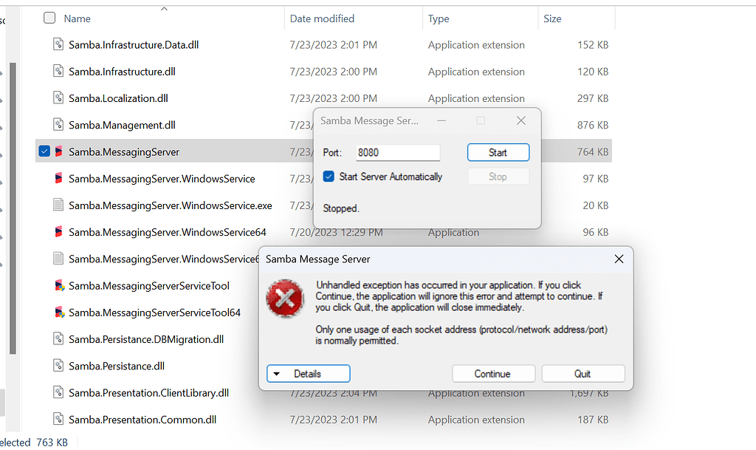This screenshot has width=756, height=450.
Task: Click the Samba.MessagingServer.WindowsService.exe document icon
Action: click(58, 205)
